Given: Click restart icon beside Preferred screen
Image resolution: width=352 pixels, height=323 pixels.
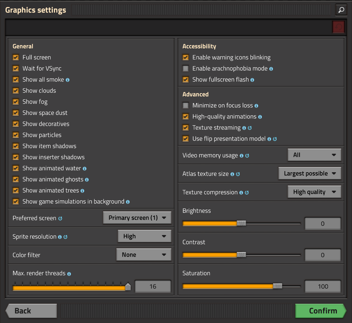Looking at the screenshot, I should (60, 218).
